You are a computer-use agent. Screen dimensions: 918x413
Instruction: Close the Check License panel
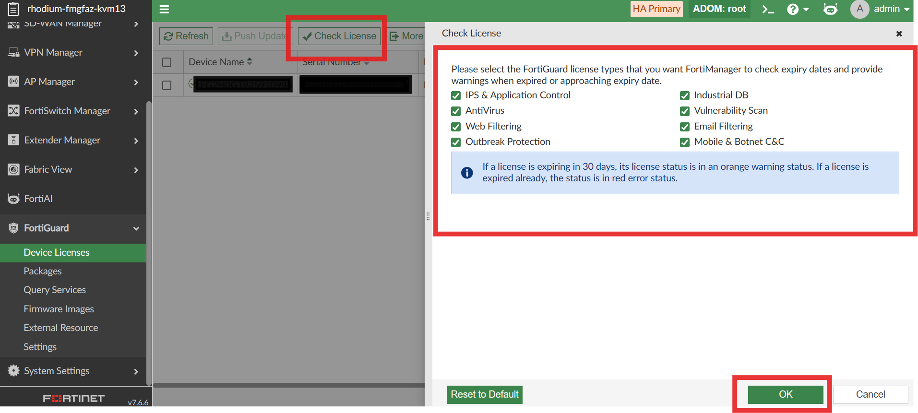click(899, 34)
